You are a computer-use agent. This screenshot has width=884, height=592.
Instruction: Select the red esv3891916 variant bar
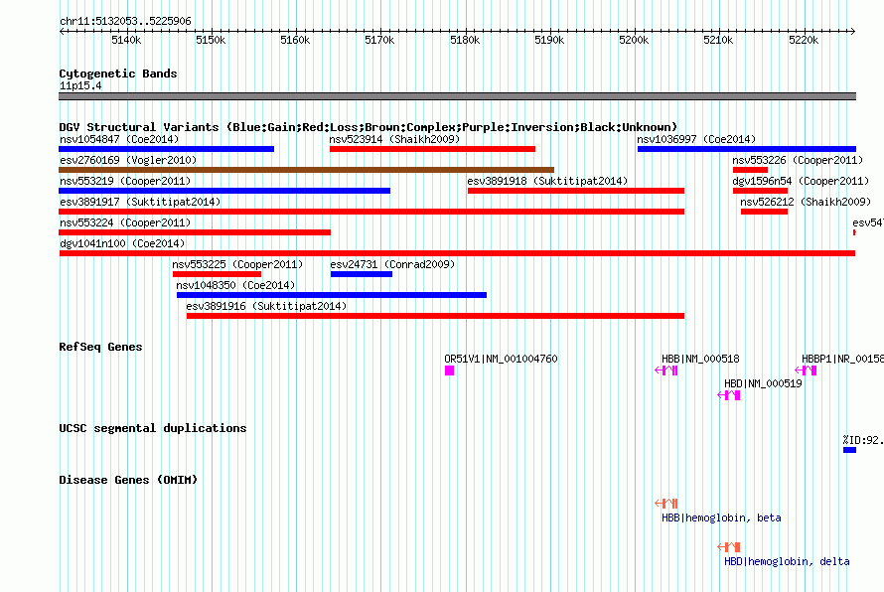pos(435,316)
